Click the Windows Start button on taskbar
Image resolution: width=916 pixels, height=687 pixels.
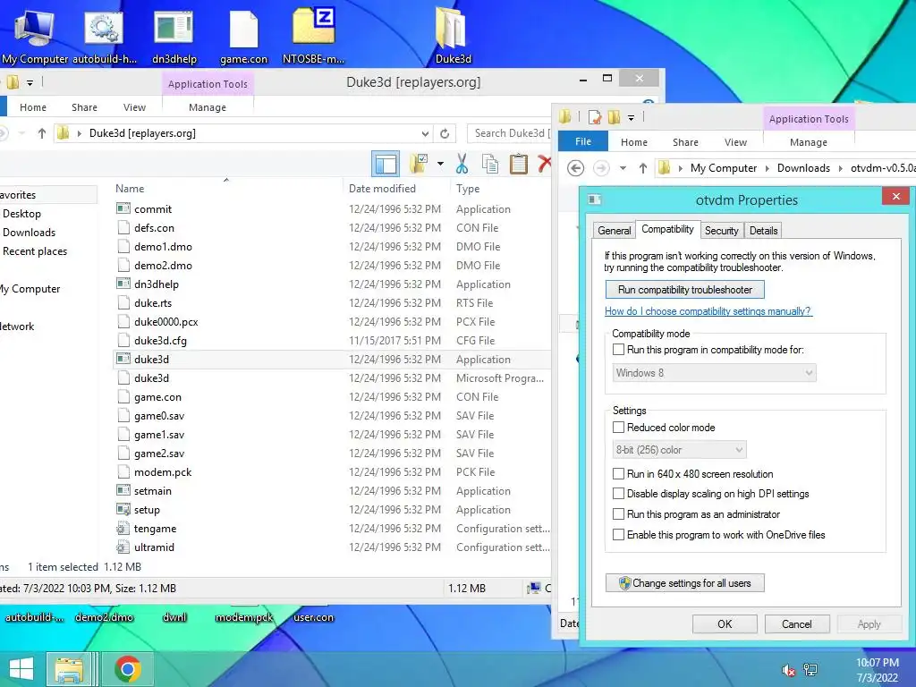pos(21,669)
